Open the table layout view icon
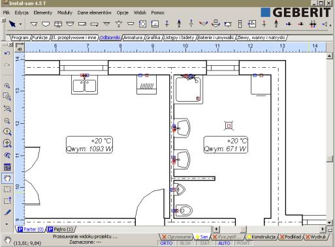 point(7,167)
